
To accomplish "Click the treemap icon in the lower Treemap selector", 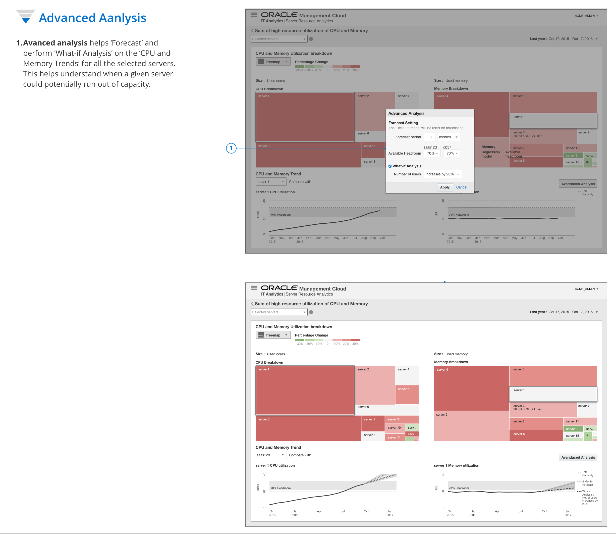I will (x=261, y=335).
